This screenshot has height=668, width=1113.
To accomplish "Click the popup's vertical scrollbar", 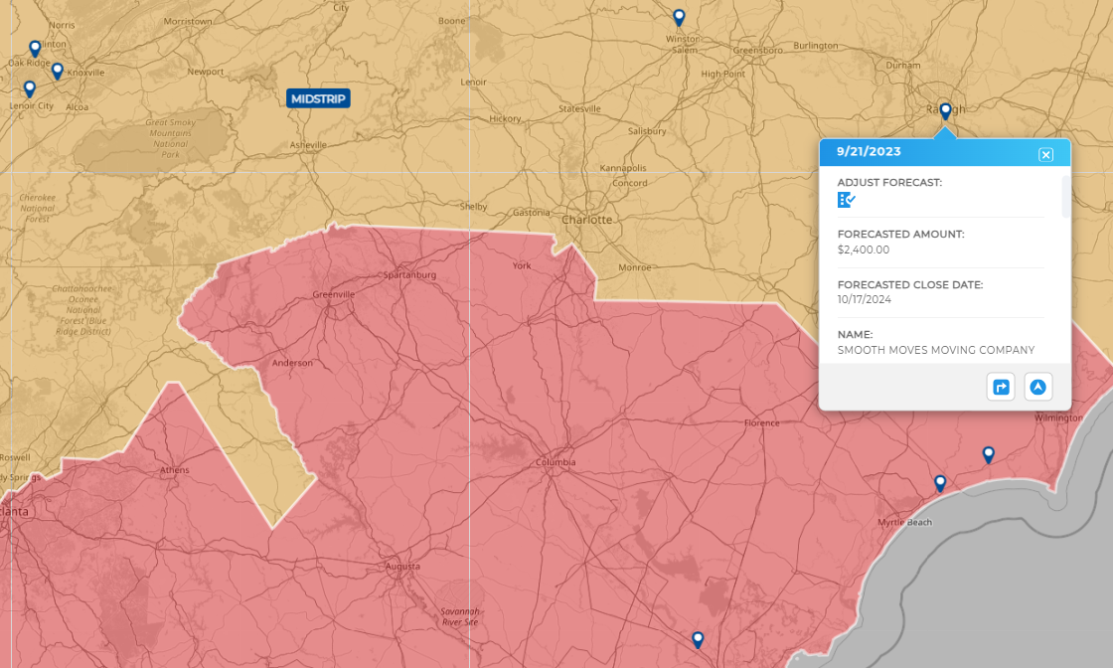I will tap(1066, 197).
